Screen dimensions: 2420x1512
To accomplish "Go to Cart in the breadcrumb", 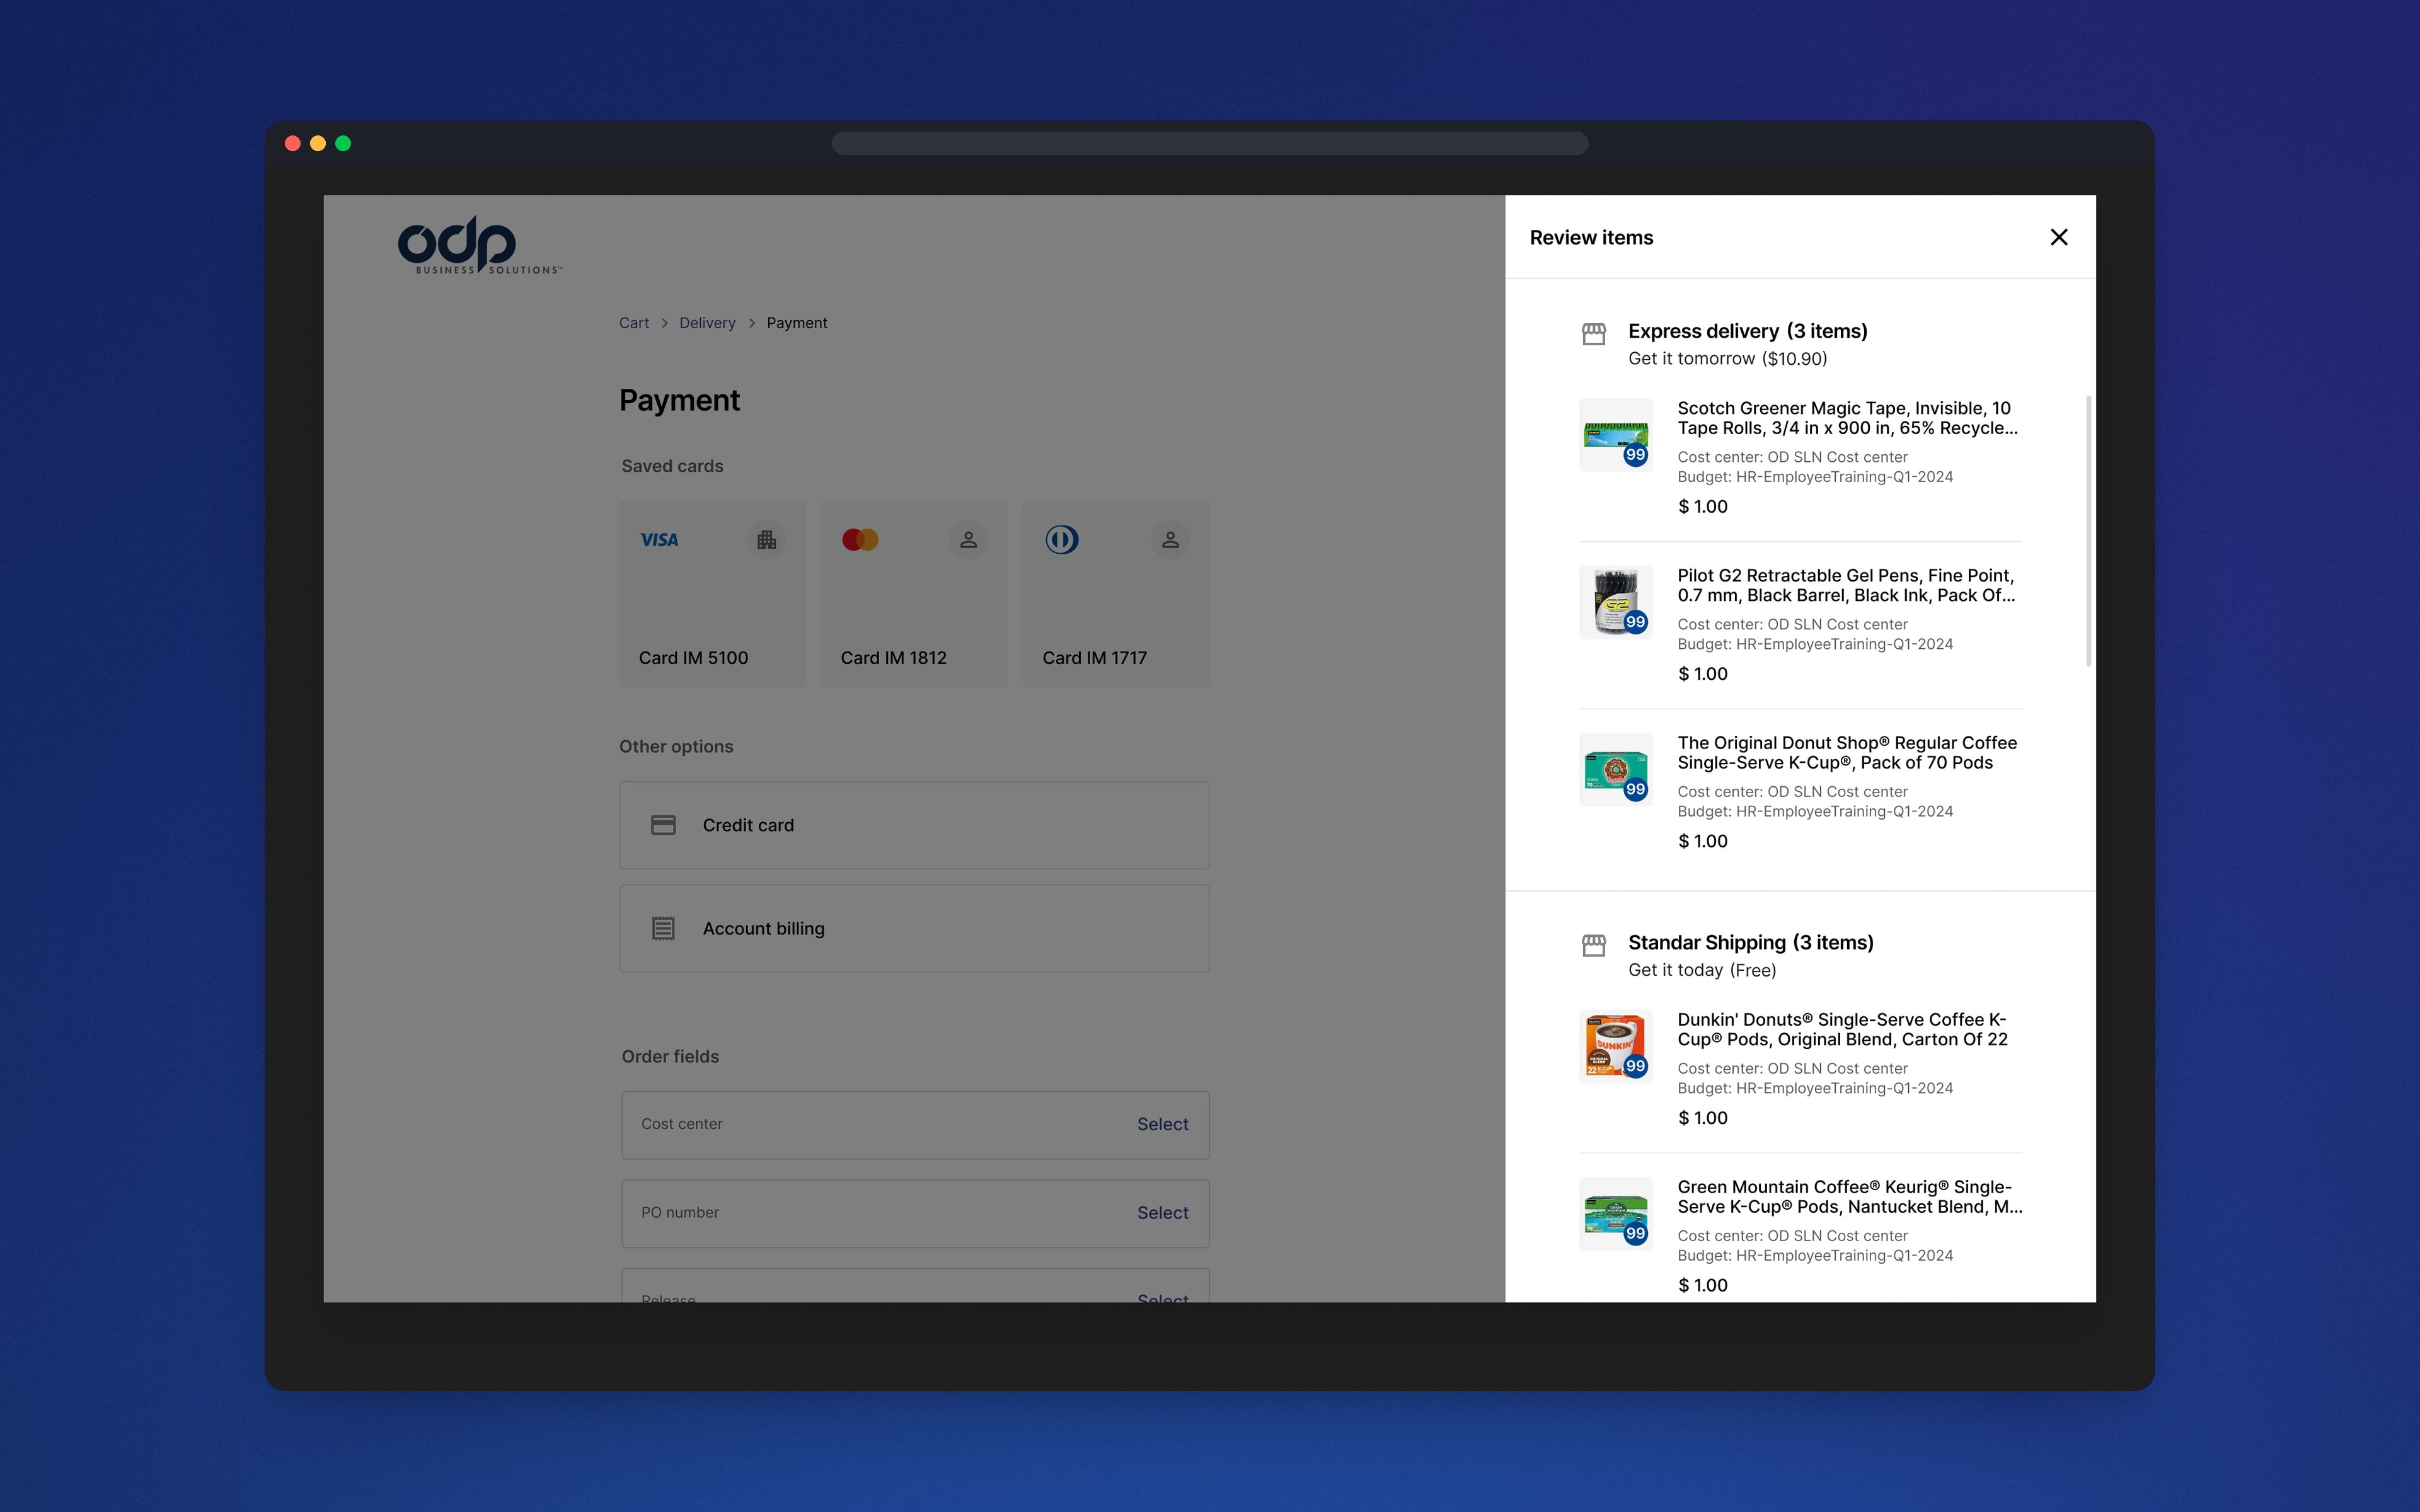I will pyautogui.click(x=634, y=323).
